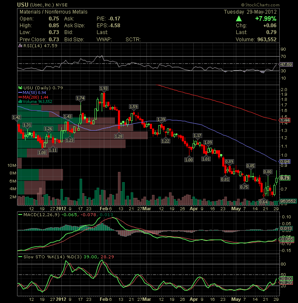Click the 0.75 low price label on chart

[x=244, y=187]
